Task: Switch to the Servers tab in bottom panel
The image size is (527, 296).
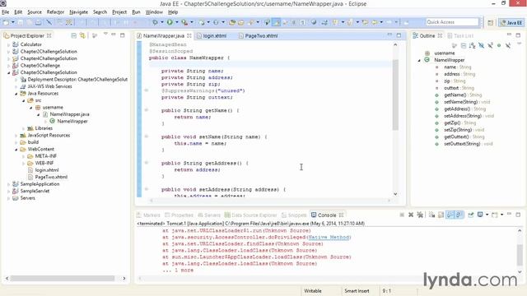Action: click(x=209, y=215)
